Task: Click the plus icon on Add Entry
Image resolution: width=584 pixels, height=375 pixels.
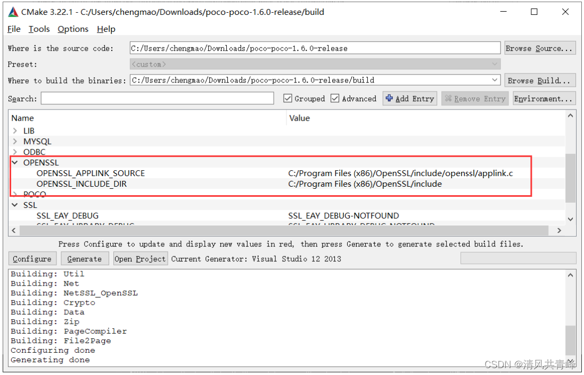Action: [x=389, y=98]
